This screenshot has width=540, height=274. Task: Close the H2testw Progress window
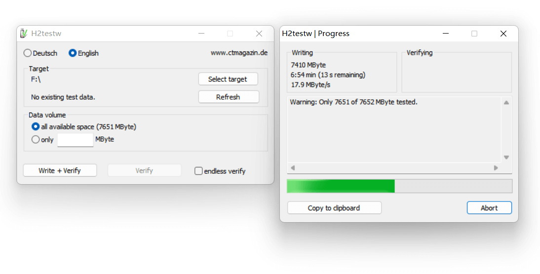(x=503, y=34)
